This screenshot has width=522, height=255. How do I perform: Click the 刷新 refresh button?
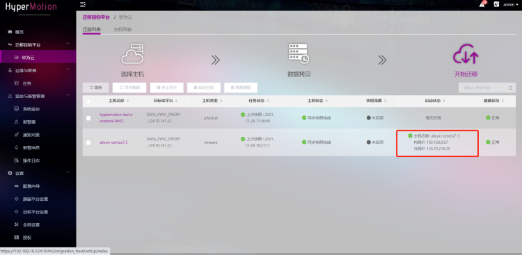click(95, 88)
